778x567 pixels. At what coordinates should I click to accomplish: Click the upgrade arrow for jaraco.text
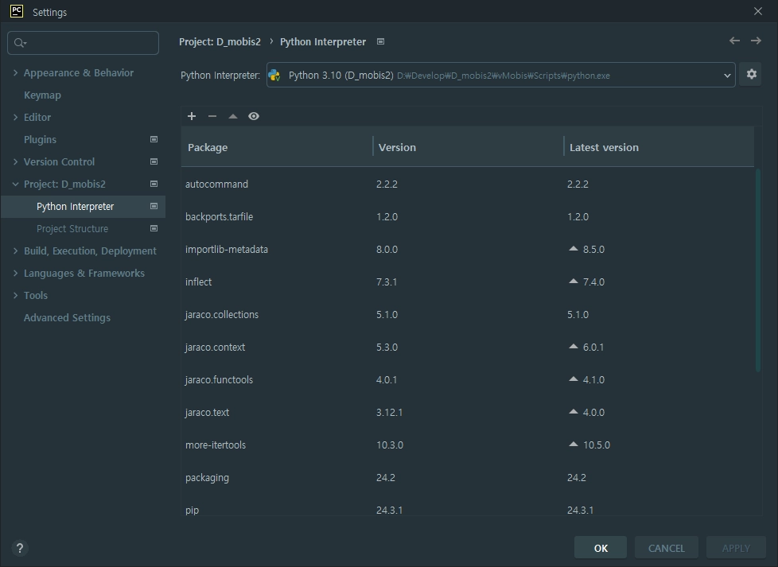pos(573,412)
